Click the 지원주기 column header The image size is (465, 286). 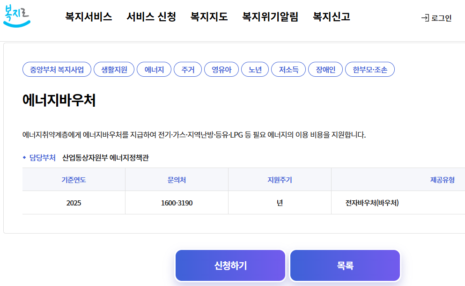click(280, 180)
